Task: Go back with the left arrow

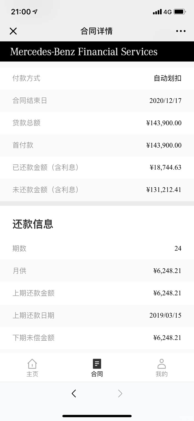Action: coord(74,393)
